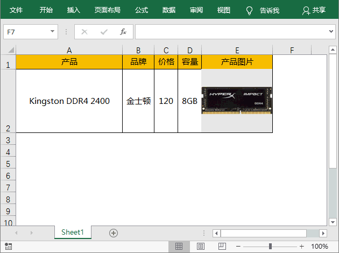Viewport: 339px width, 253px height.
Task: Click the horizontal scrollbar right arrow
Action: click(x=323, y=233)
